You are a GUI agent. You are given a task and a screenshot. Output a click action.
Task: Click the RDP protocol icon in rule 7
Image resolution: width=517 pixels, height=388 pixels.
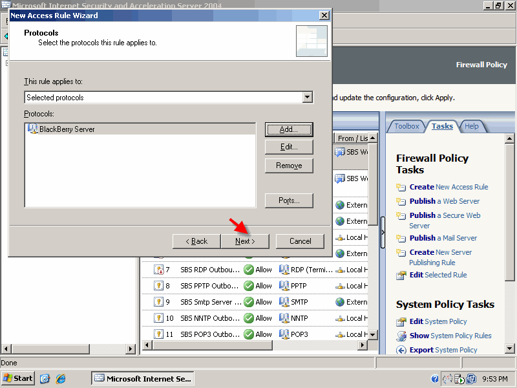tap(284, 270)
